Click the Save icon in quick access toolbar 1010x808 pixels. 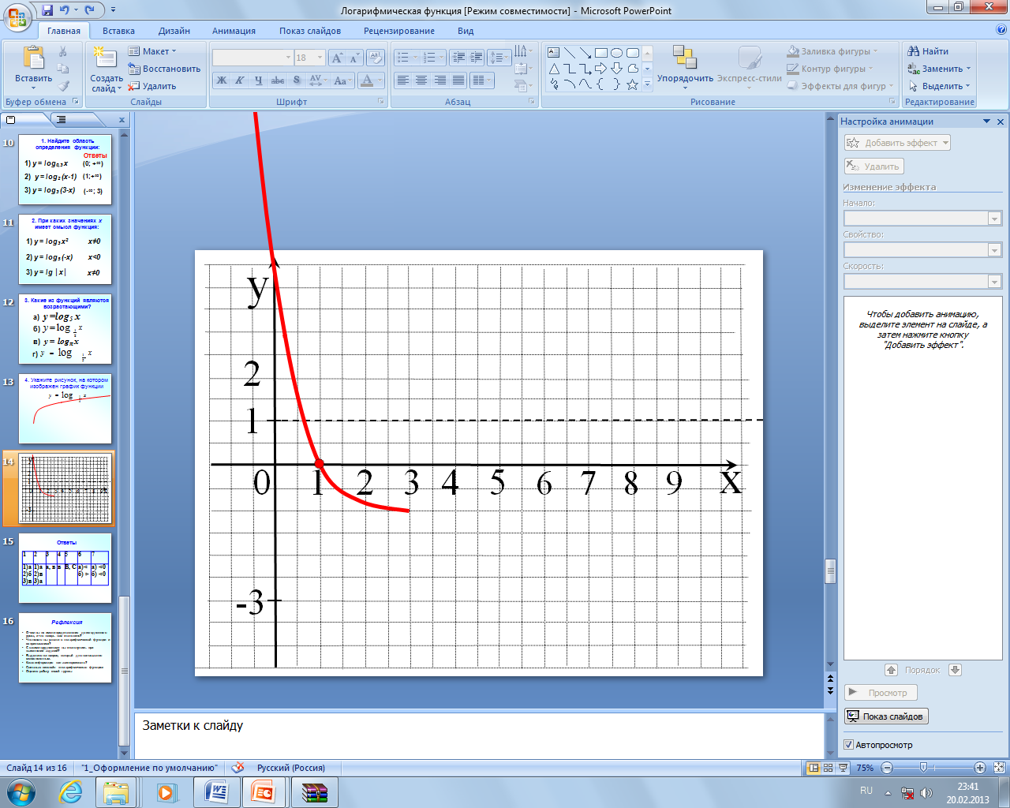[47, 10]
